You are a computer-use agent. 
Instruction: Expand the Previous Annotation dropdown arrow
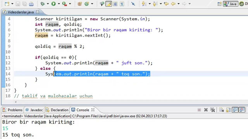[x=161, y=4]
